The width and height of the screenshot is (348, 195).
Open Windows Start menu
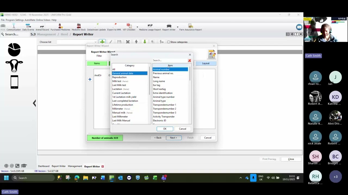coord(6,178)
